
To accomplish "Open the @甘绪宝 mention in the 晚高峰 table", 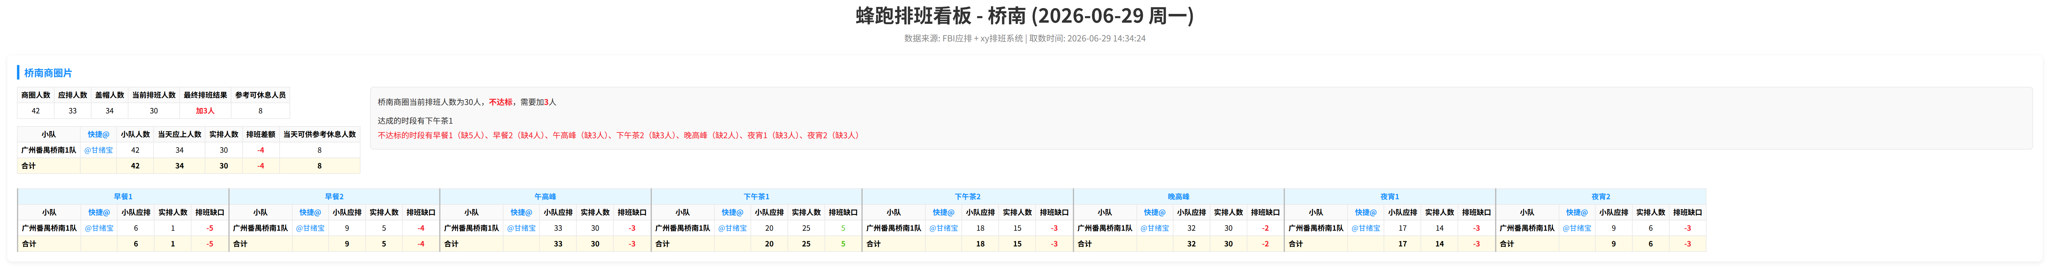I will tap(1155, 228).
